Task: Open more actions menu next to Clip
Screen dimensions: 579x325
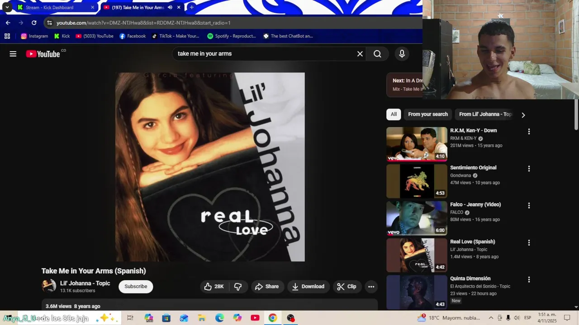Action: click(x=371, y=287)
